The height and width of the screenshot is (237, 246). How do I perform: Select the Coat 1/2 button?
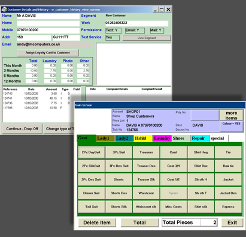pos(174,179)
